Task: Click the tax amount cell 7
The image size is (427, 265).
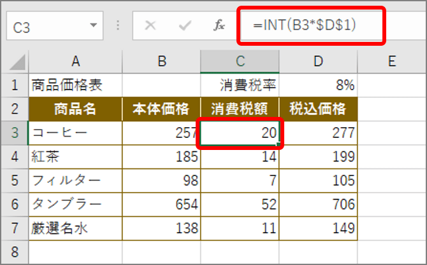Action: (x=240, y=180)
